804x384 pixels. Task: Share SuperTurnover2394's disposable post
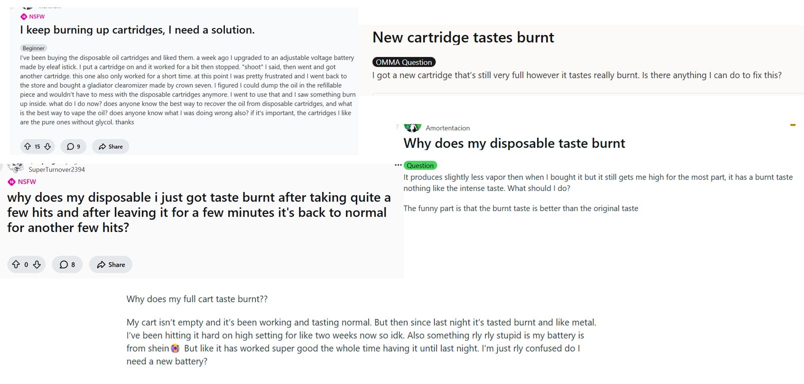pos(111,264)
